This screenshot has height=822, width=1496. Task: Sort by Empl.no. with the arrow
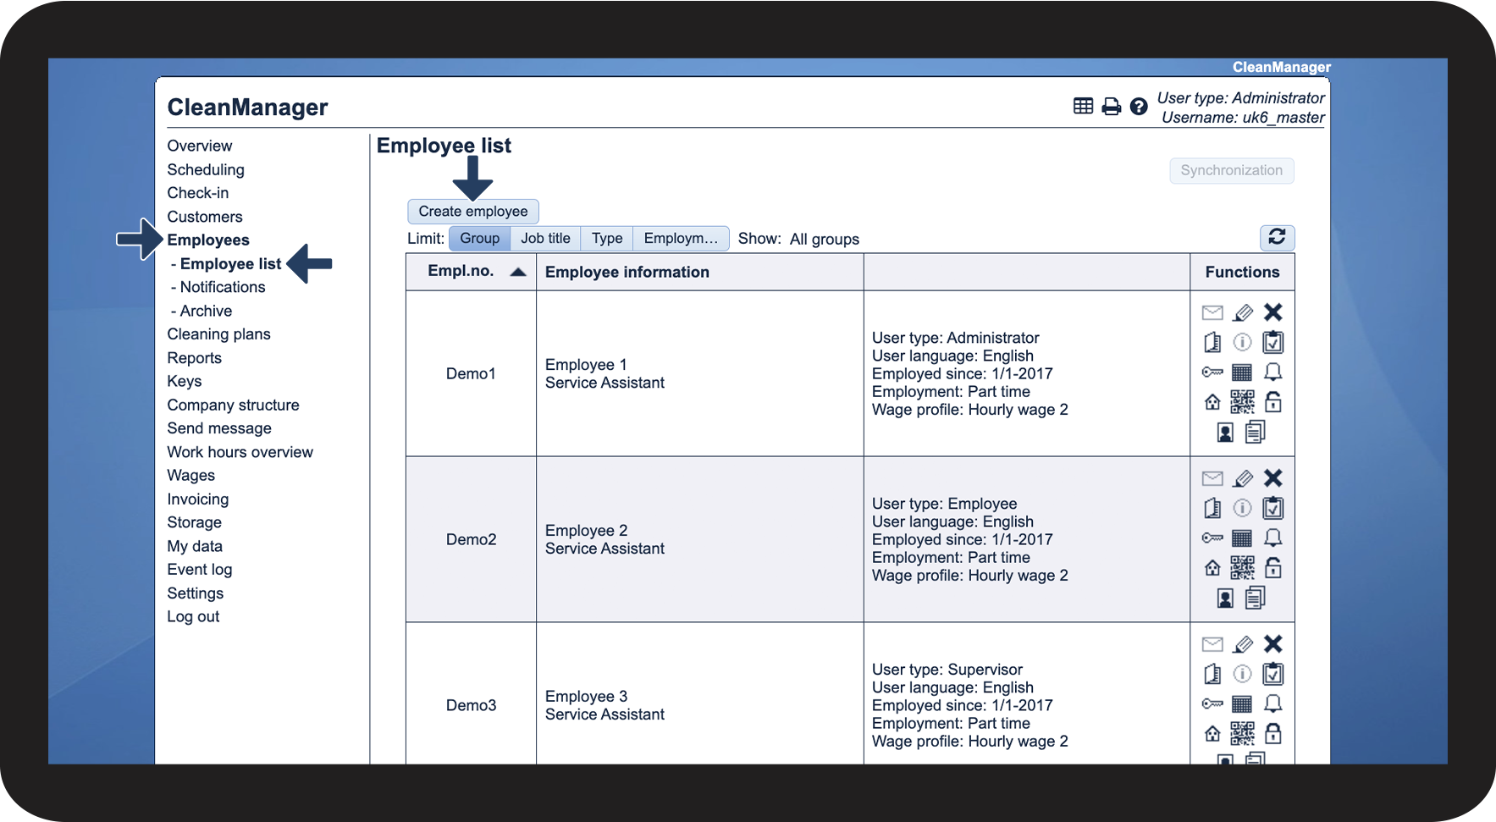pyautogui.click(x=518, y=272)
